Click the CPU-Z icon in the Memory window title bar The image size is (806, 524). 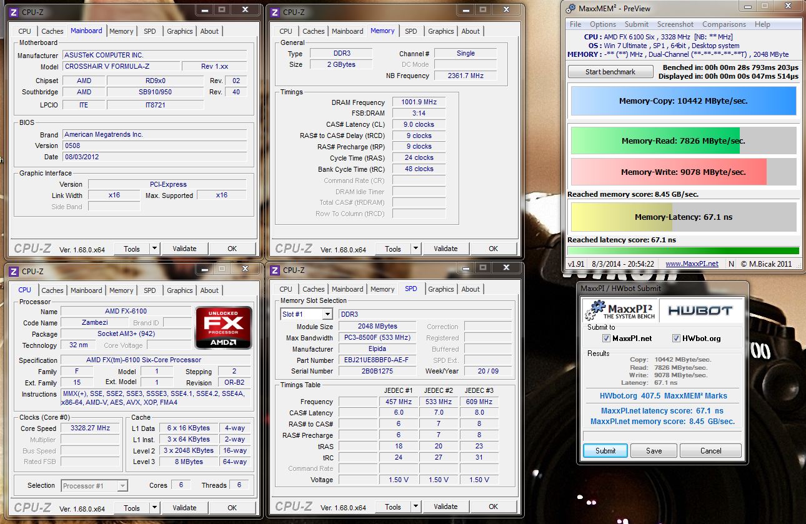(274, 12)
